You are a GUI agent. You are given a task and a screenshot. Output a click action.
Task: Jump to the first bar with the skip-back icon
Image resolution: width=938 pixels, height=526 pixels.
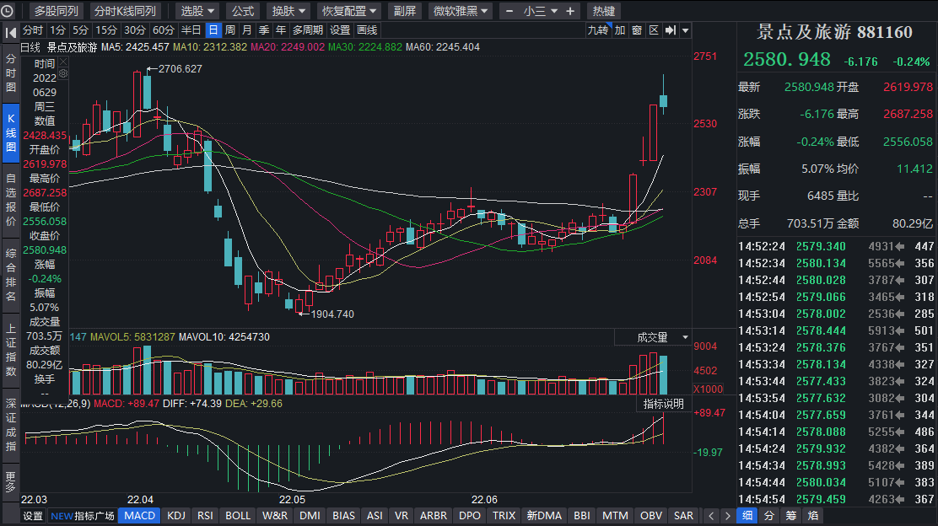tap(11, 32)
